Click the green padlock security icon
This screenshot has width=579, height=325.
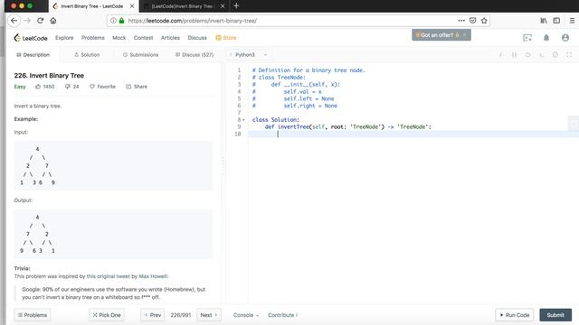pos(121,21)
